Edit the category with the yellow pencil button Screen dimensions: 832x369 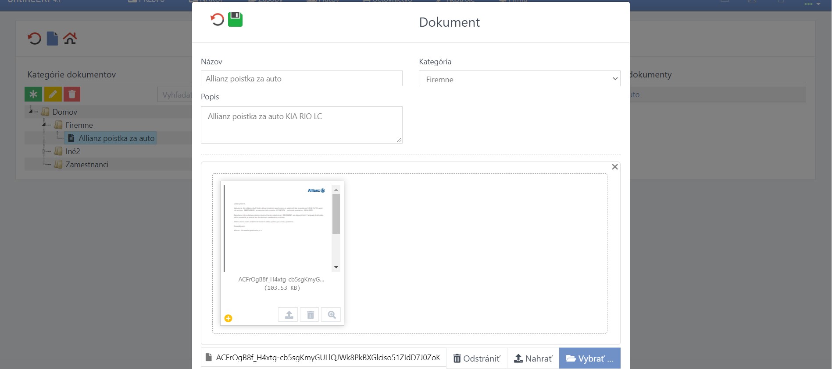(x=53, y=94)
